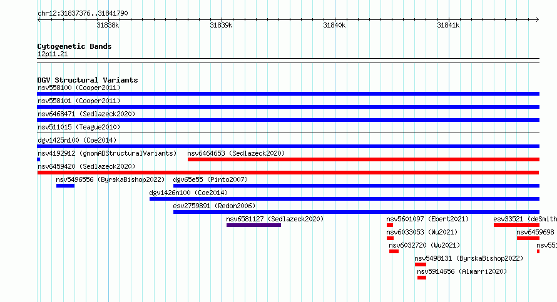Select the blue bar under esv2759891
The height and width of the screenshot is (302, 557).
tap(356, 212)
